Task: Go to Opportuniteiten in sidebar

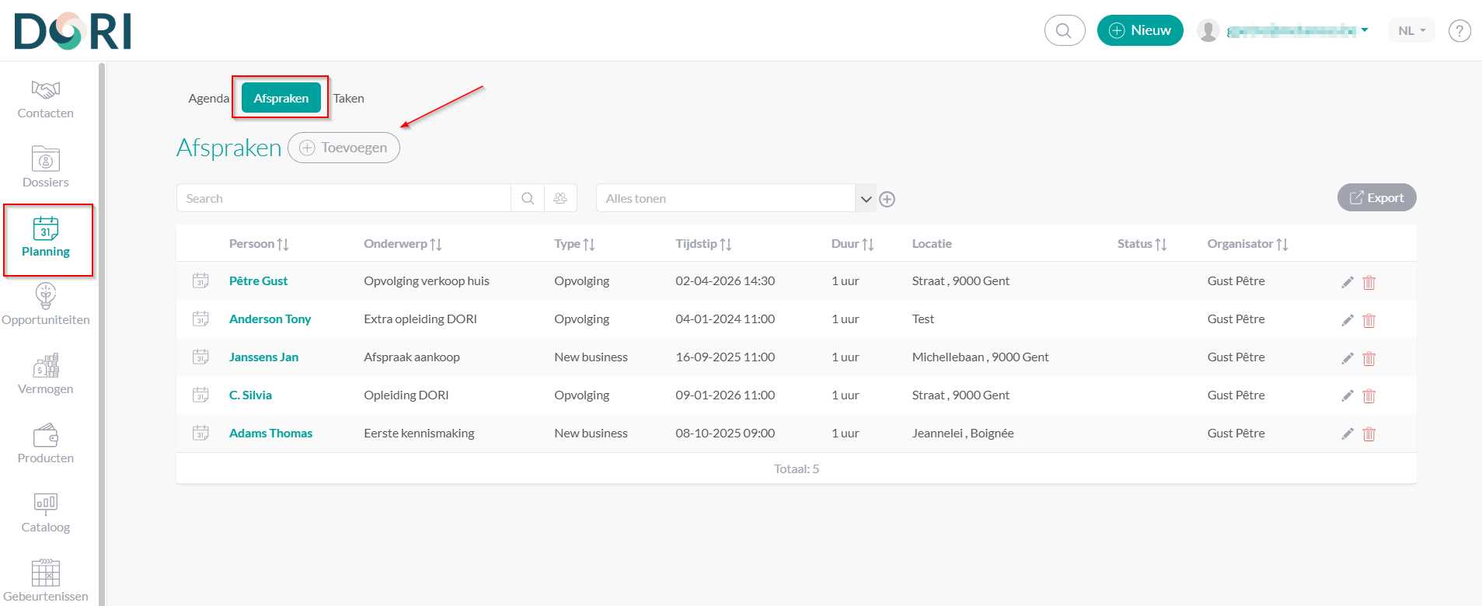Action: (45, 305)
